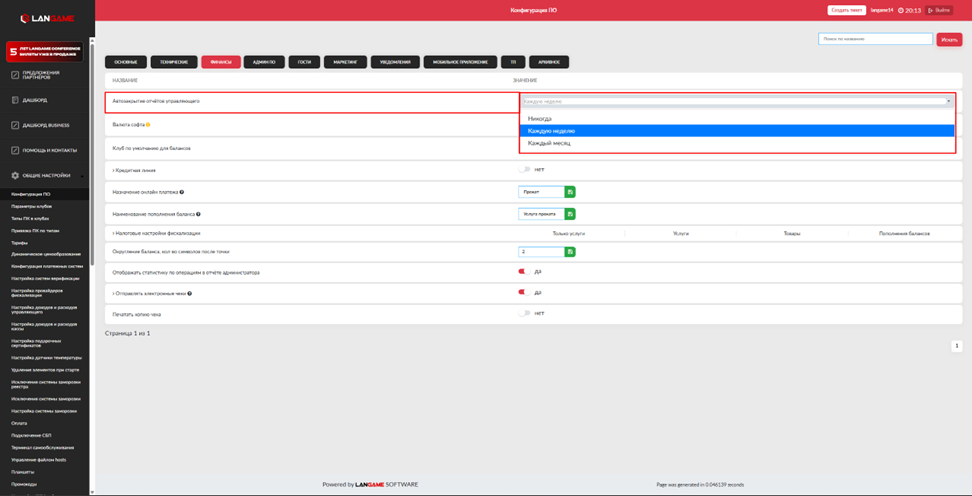Click the green save icon next to Прокат

click(570, 192)
